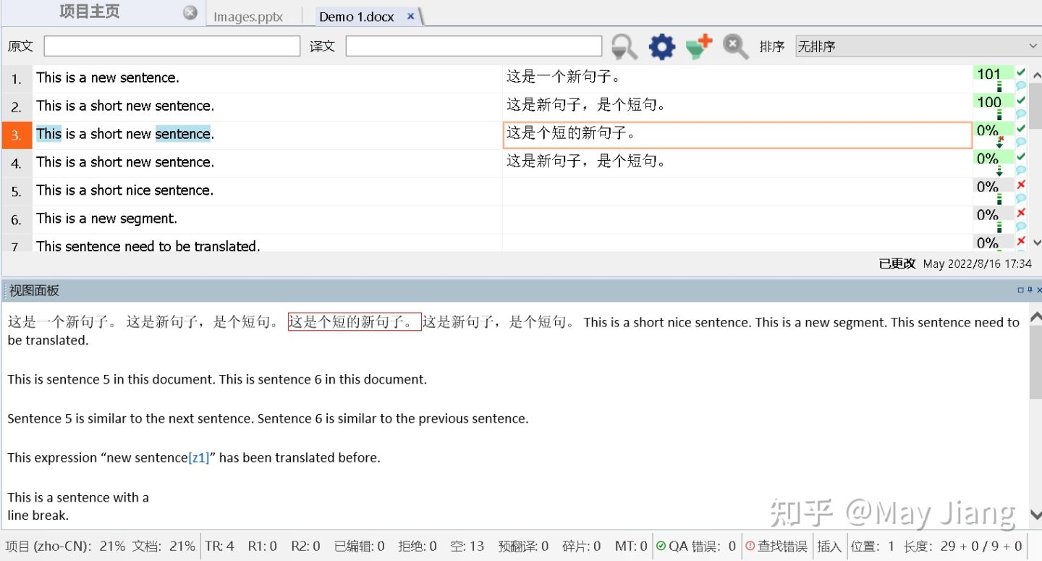Click the 插入 mode indicator

coord(829,547)
